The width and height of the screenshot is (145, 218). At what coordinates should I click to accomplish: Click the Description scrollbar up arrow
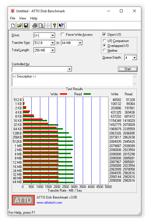tap(134, 77)
